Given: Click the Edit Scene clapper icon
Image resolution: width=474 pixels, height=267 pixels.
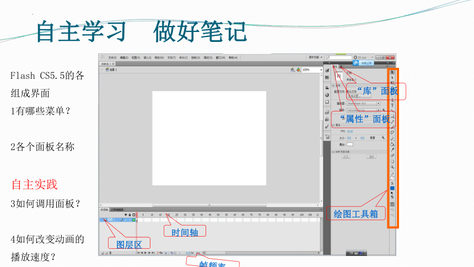Looking at the screenshot, I should (x=292, y=70).
